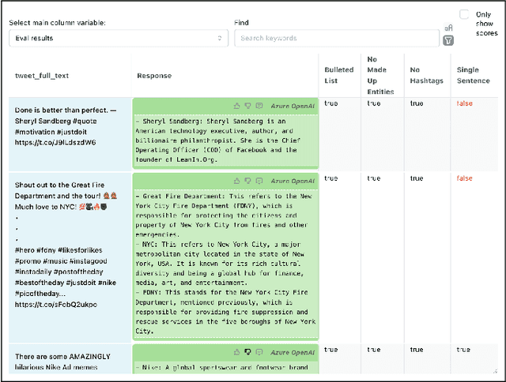
Task: Thumbs down the Great Fire Department response
Action: (x=247, y=181)
